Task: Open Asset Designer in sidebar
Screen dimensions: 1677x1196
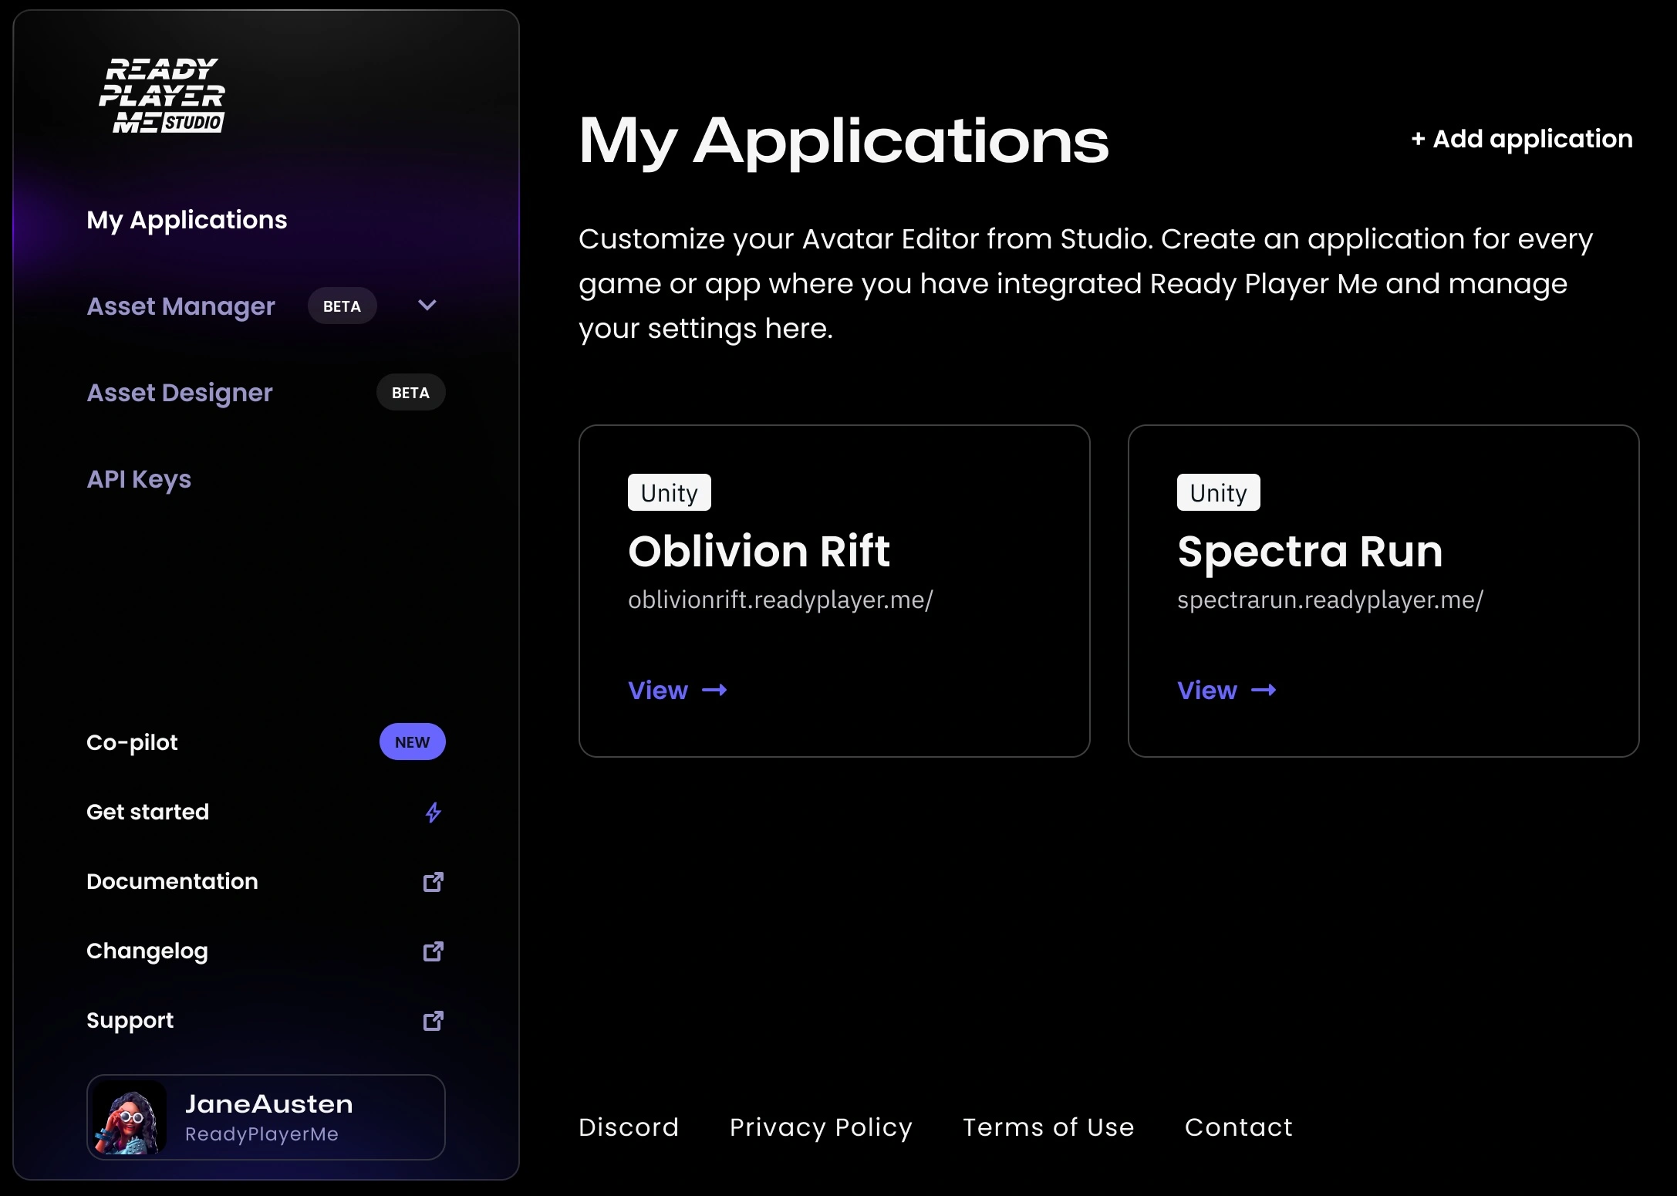Action: [180, 393]
